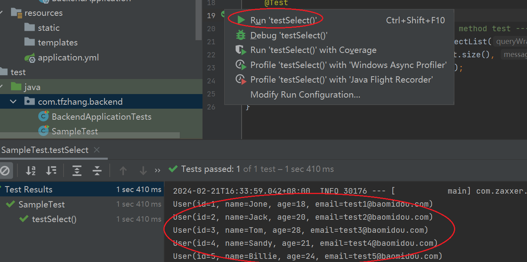Click the green java folder icon
Viewport: 527px width, 262px height.
point(16,87)
